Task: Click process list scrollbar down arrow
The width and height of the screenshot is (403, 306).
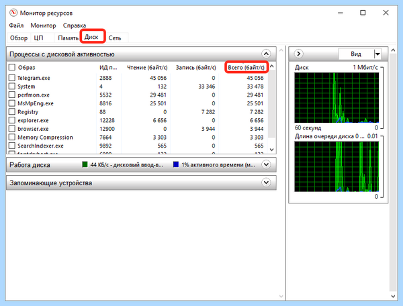Action: click(271, 150)
